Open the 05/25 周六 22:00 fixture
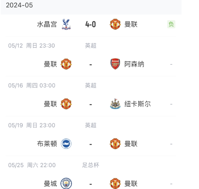199x189 pixels. [32, 165]
